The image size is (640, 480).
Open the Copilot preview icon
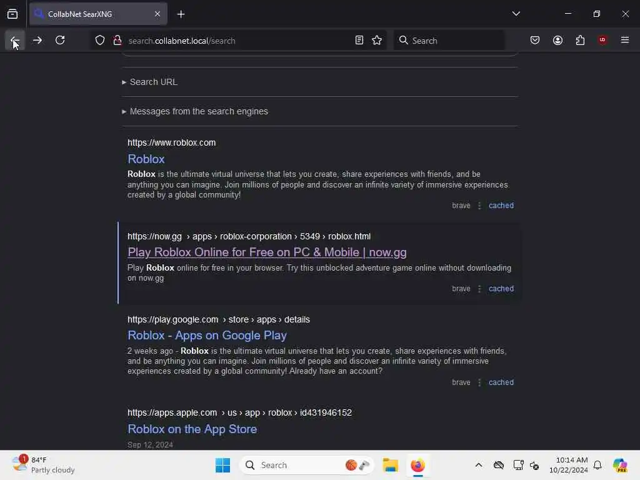point(619,465)
